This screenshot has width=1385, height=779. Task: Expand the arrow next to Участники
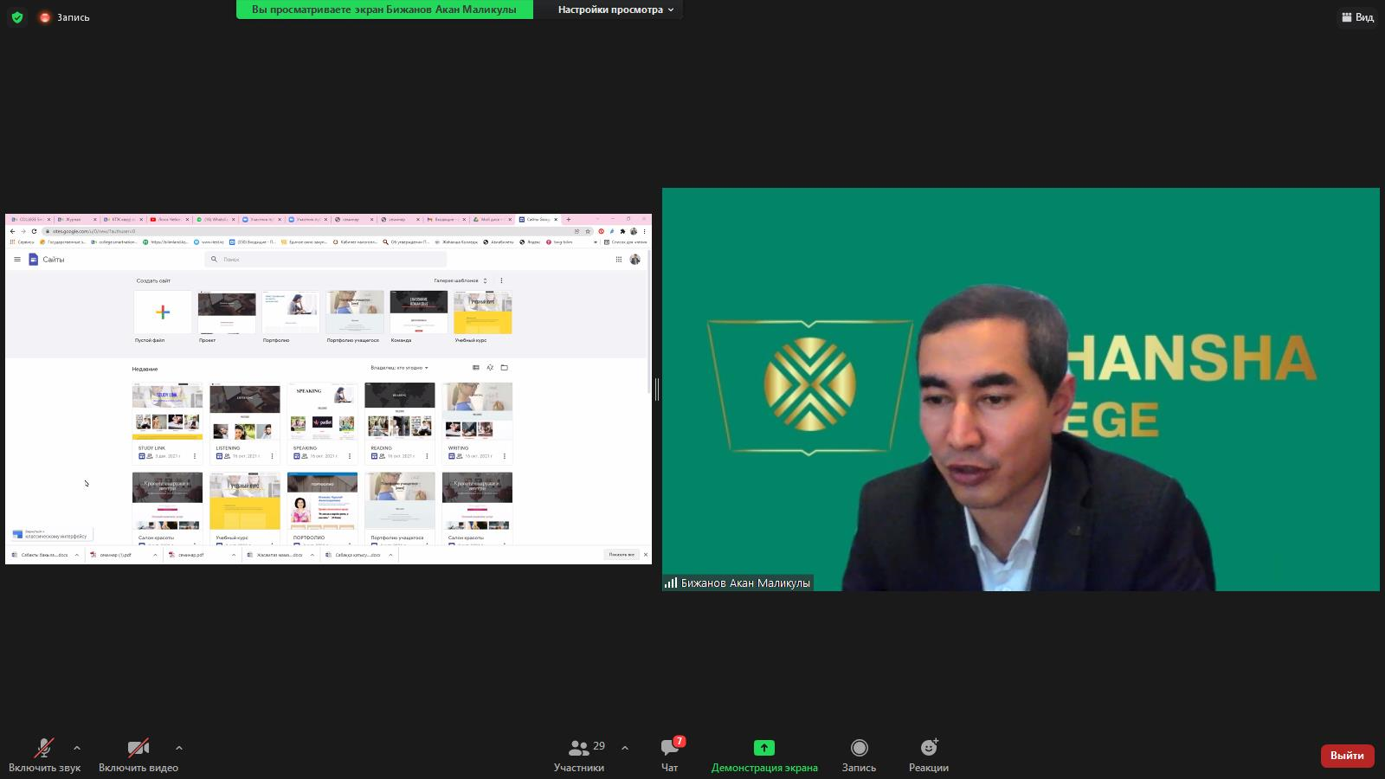(x=625, y=748)
